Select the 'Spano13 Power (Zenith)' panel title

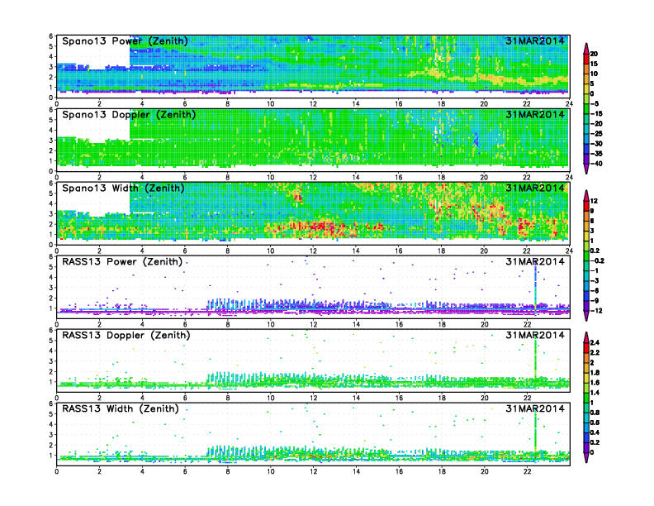coord(126,41)
